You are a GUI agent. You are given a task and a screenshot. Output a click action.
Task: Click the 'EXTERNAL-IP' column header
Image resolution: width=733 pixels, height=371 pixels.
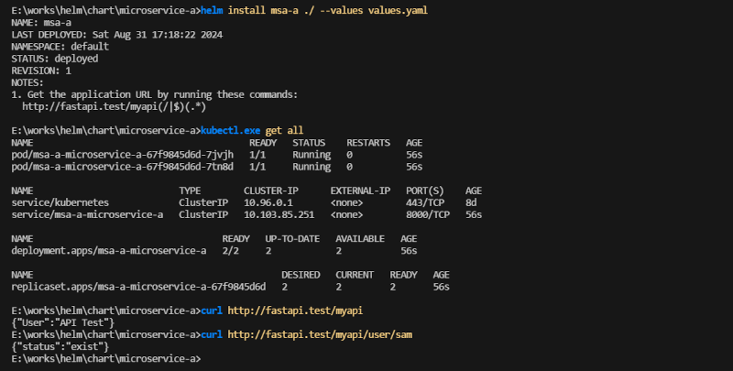point(360,191)
